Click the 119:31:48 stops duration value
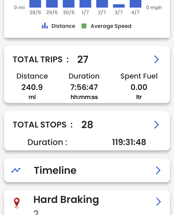 tap(129, 142)
